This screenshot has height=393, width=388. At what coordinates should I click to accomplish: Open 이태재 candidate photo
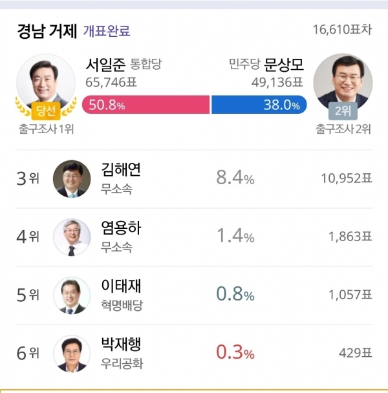point(72,295)
